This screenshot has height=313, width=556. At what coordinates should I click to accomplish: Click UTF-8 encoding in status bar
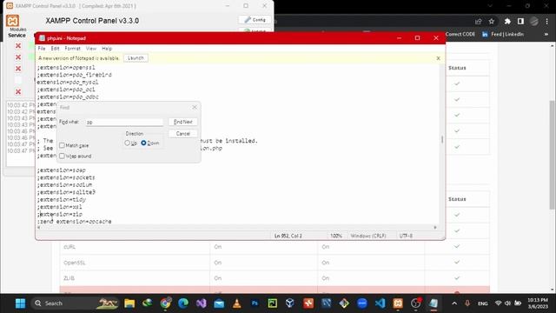pos(406,236)
